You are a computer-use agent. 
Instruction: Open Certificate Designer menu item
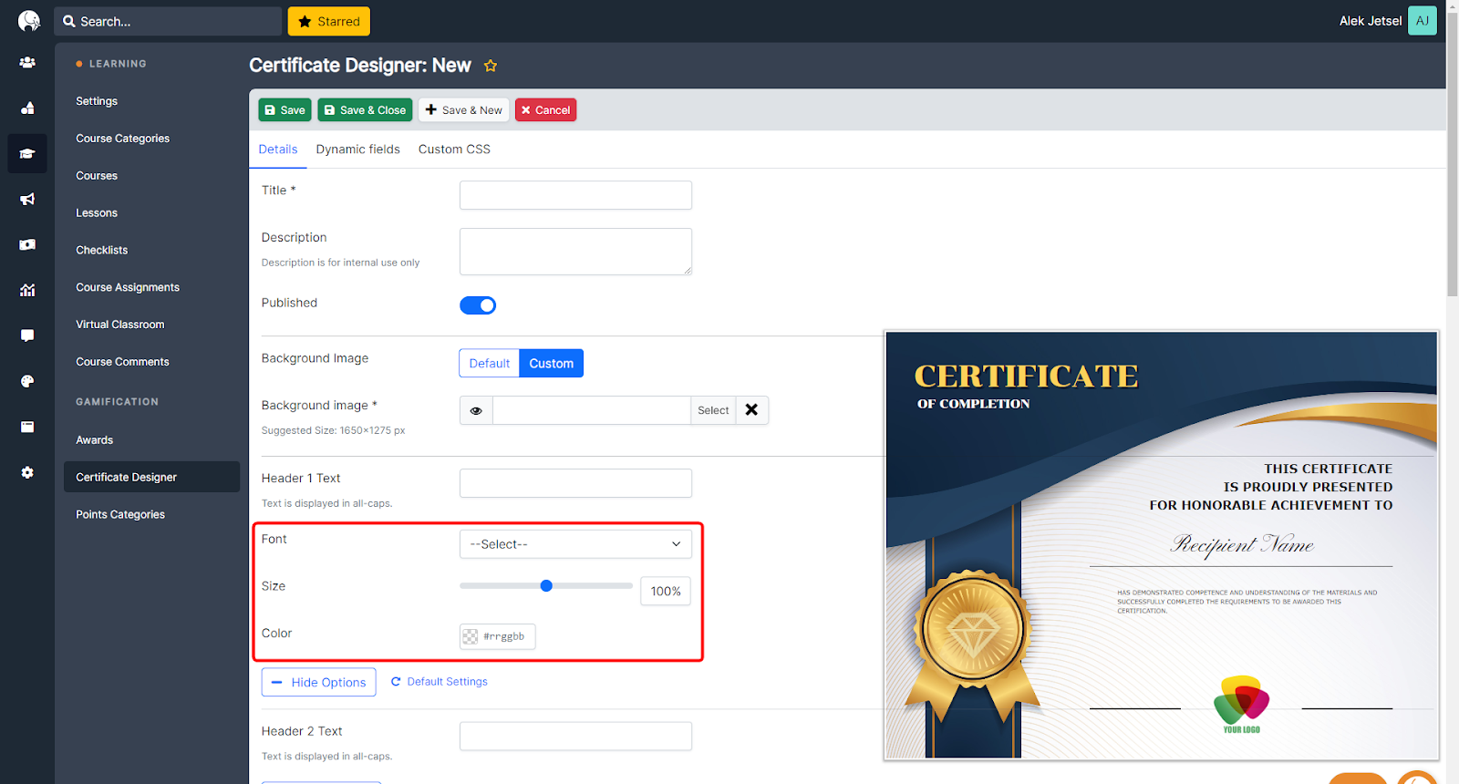151,477
